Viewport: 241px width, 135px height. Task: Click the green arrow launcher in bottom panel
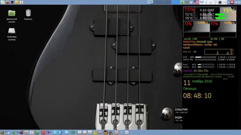click(14, 132)
